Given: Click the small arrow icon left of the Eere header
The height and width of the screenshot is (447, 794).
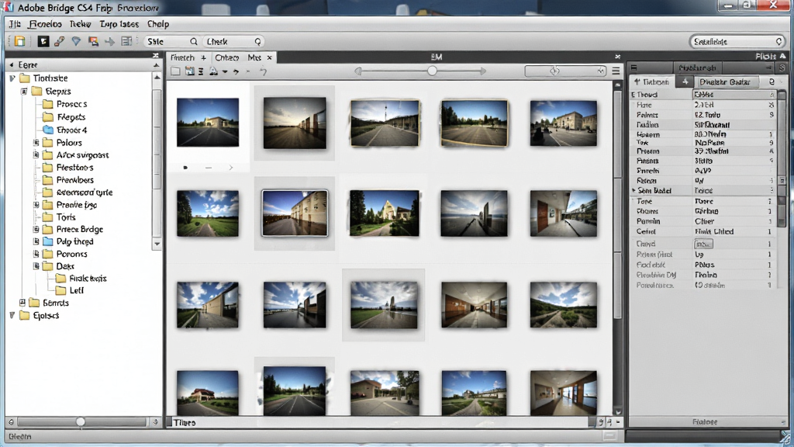Looking at the screenshot, I should click(x=11, y=65).
